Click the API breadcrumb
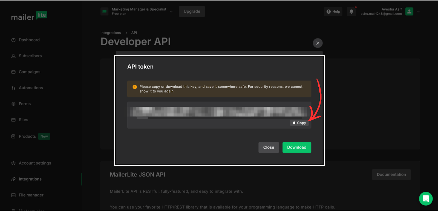The width and height of the screenshot is (438, 211). coord(134,33)
